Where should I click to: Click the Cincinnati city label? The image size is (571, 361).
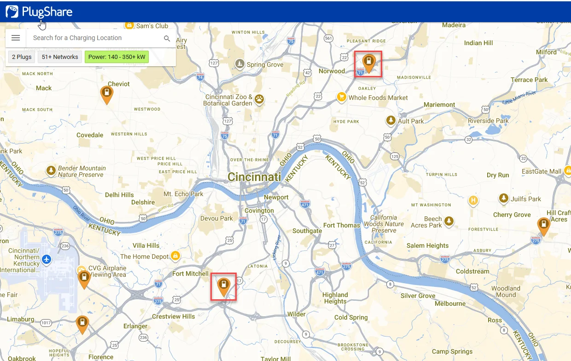tap(254, 177)
